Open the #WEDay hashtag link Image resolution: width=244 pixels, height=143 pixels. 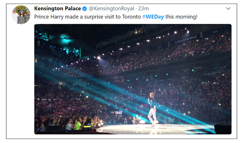153,17
